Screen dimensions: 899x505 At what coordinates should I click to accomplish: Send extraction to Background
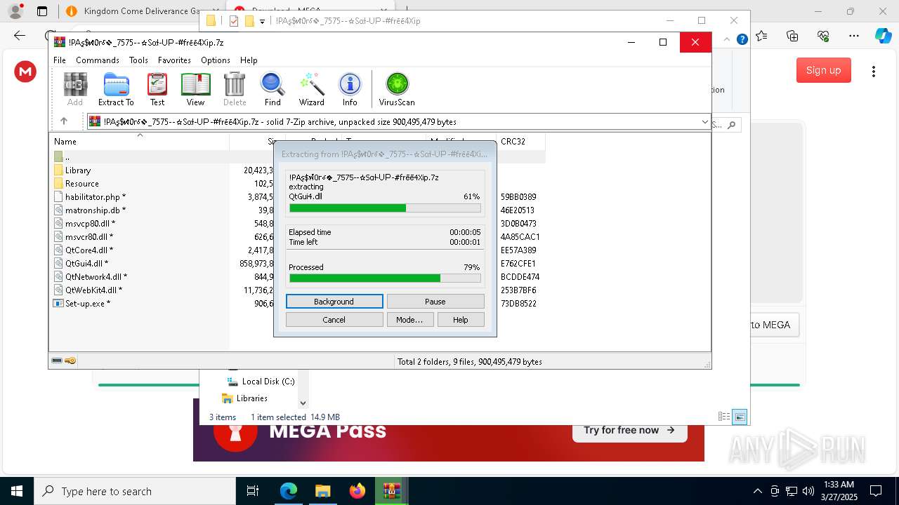tap(334, 302)
